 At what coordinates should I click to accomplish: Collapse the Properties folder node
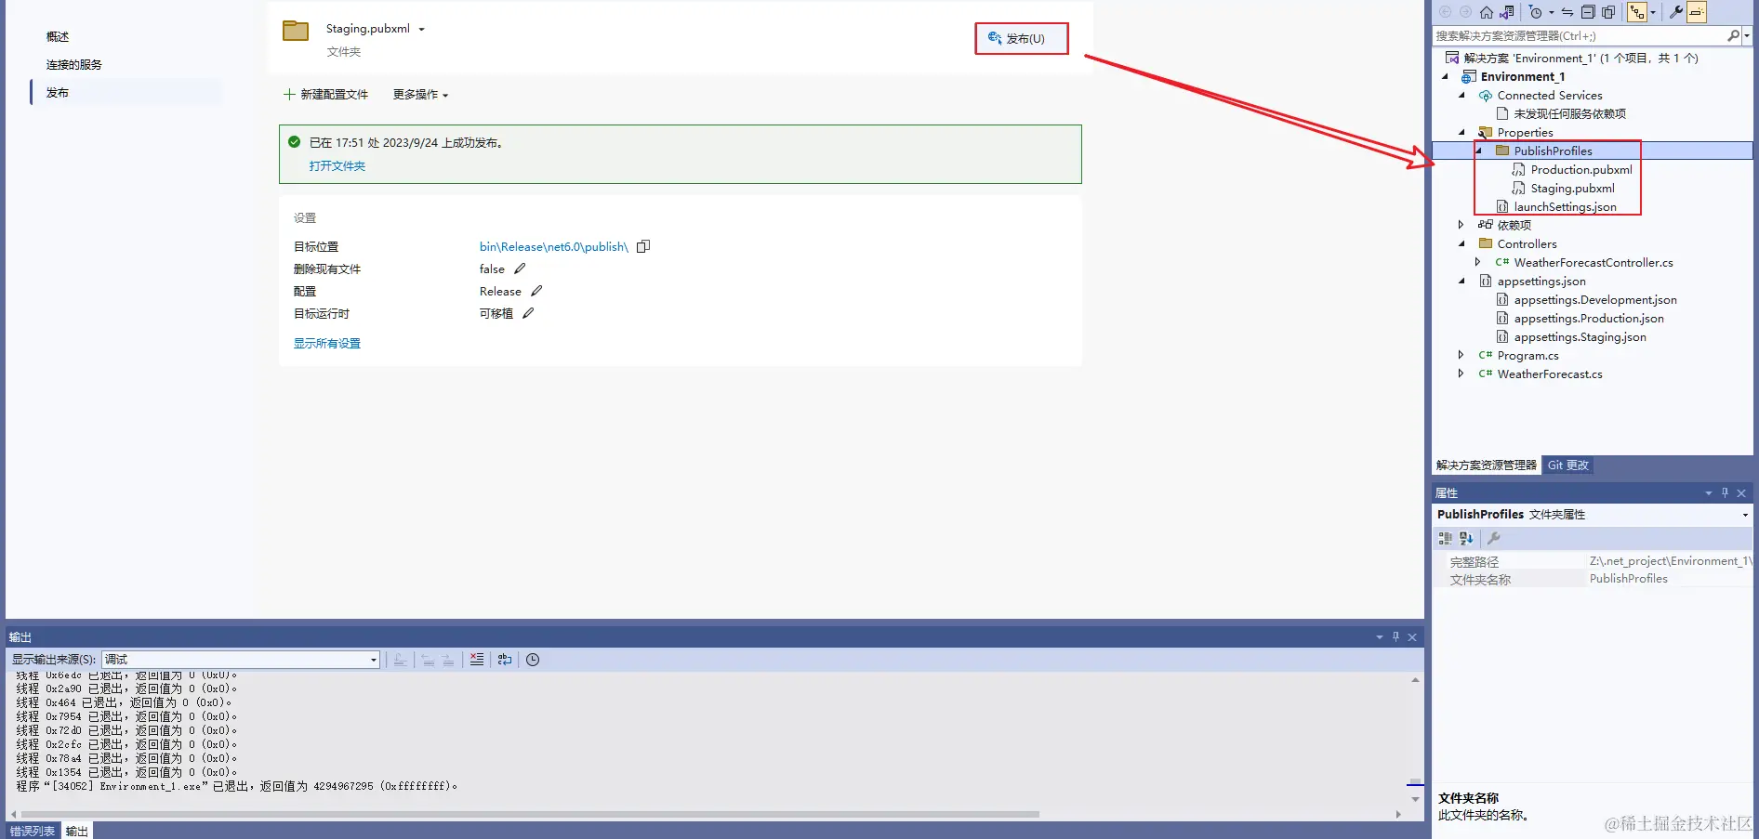tap(1461, 133)
